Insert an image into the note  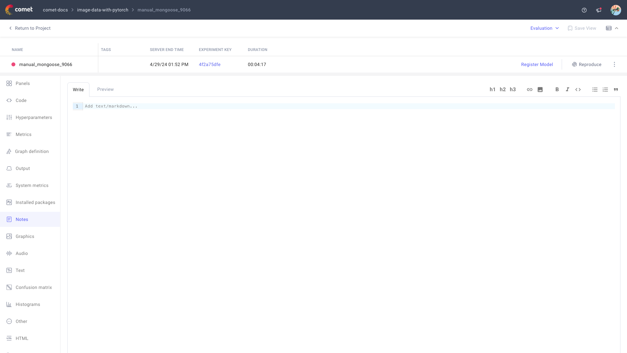pos(540,89)
